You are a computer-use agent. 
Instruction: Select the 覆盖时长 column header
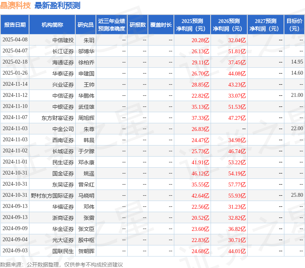[x=161, y=25]
